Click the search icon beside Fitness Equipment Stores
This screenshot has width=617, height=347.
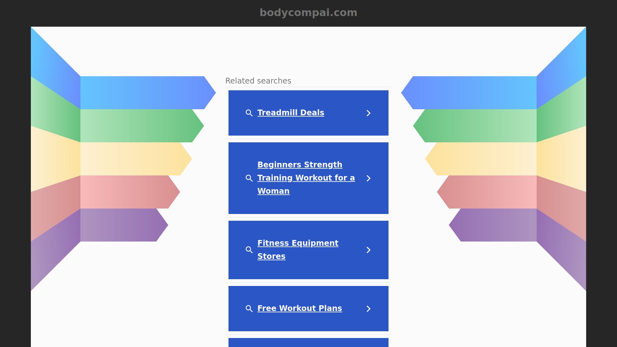point(249,250)
